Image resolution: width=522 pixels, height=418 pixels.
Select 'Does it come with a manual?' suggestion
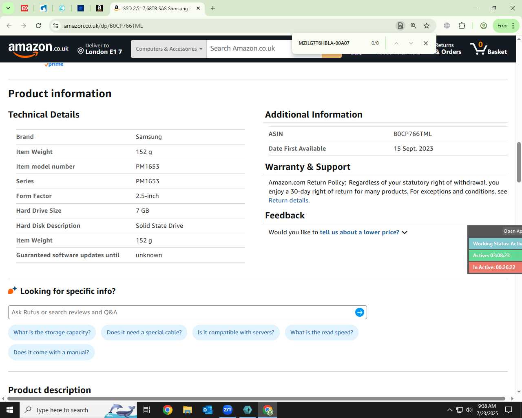[x=51, y=352]
